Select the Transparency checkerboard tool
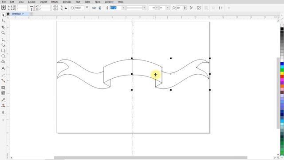 tap(3, 93)
